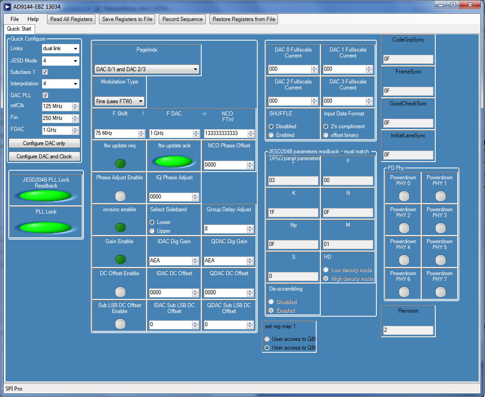
Task: Toggle Powerdown PHY 5 button
Action: coord(440,260)
